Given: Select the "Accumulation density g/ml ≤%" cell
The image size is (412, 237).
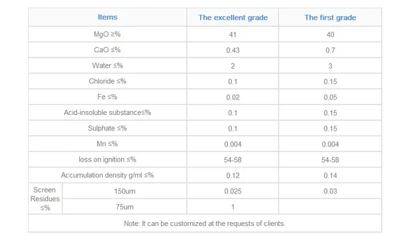Looking at the screenshot, I should [107, 175].
